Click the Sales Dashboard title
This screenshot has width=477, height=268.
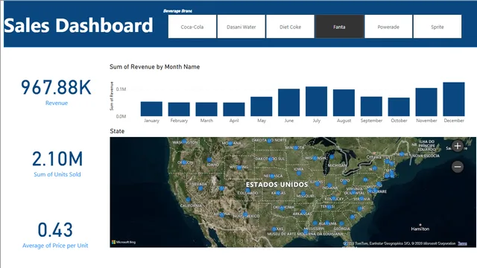[x=78, y=25]
